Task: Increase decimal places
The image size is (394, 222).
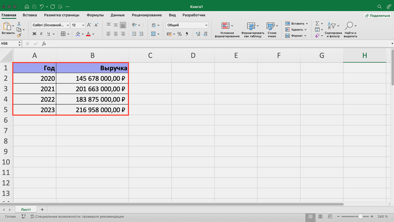Action: click(x=198, y=34)
